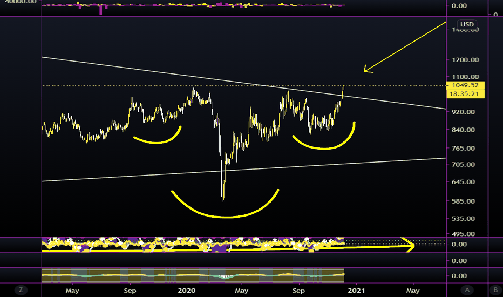Click the 840.00 price axis label
The image size is (503, 297).
(x=463, y=130)
